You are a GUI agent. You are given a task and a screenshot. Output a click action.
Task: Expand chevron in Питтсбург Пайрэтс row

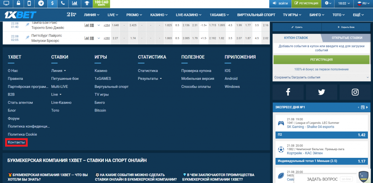pos(99,38)
